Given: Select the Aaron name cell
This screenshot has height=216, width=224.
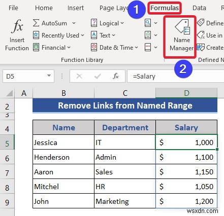Looking at the screenshot, I should coord(63,171).
